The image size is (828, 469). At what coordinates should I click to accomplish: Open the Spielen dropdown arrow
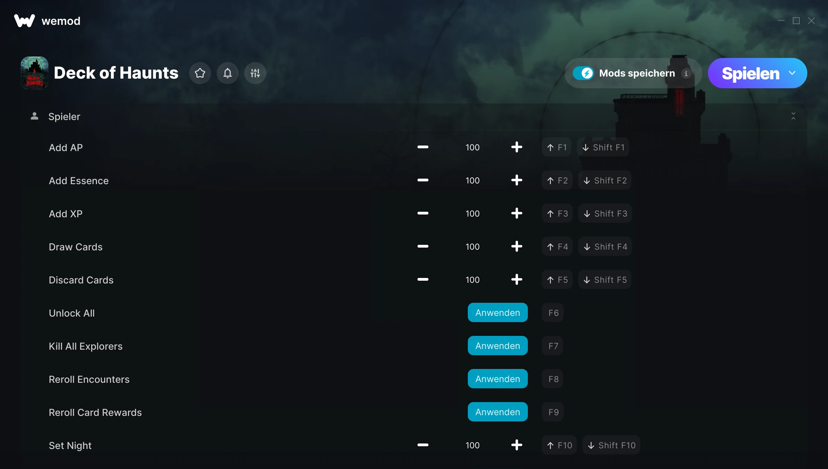click(792, 73)
